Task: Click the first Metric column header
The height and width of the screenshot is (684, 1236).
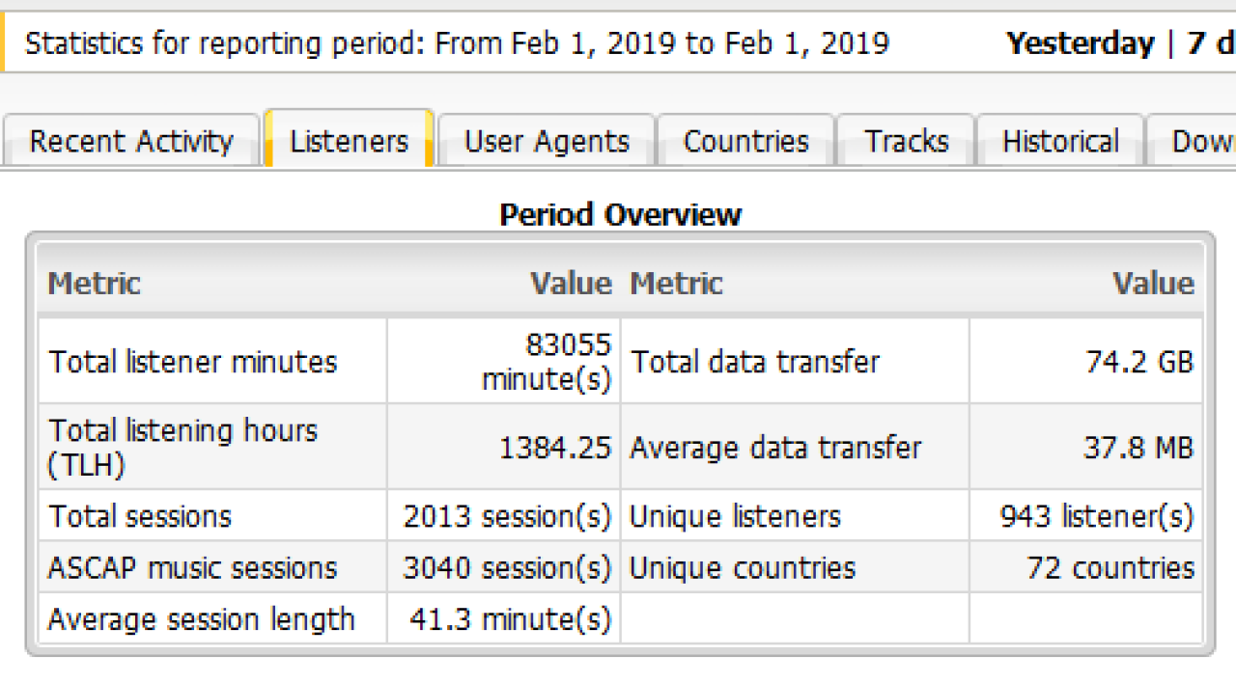Action: [95, 284]
